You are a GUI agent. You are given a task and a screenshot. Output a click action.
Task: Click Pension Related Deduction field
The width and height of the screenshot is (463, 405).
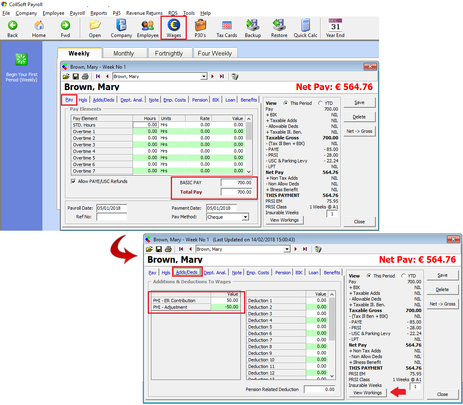click(x=320, y=389)
